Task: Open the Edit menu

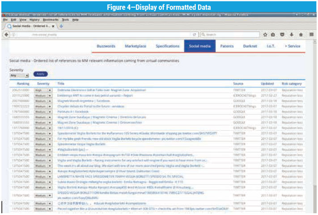Action: coord(13,20)
